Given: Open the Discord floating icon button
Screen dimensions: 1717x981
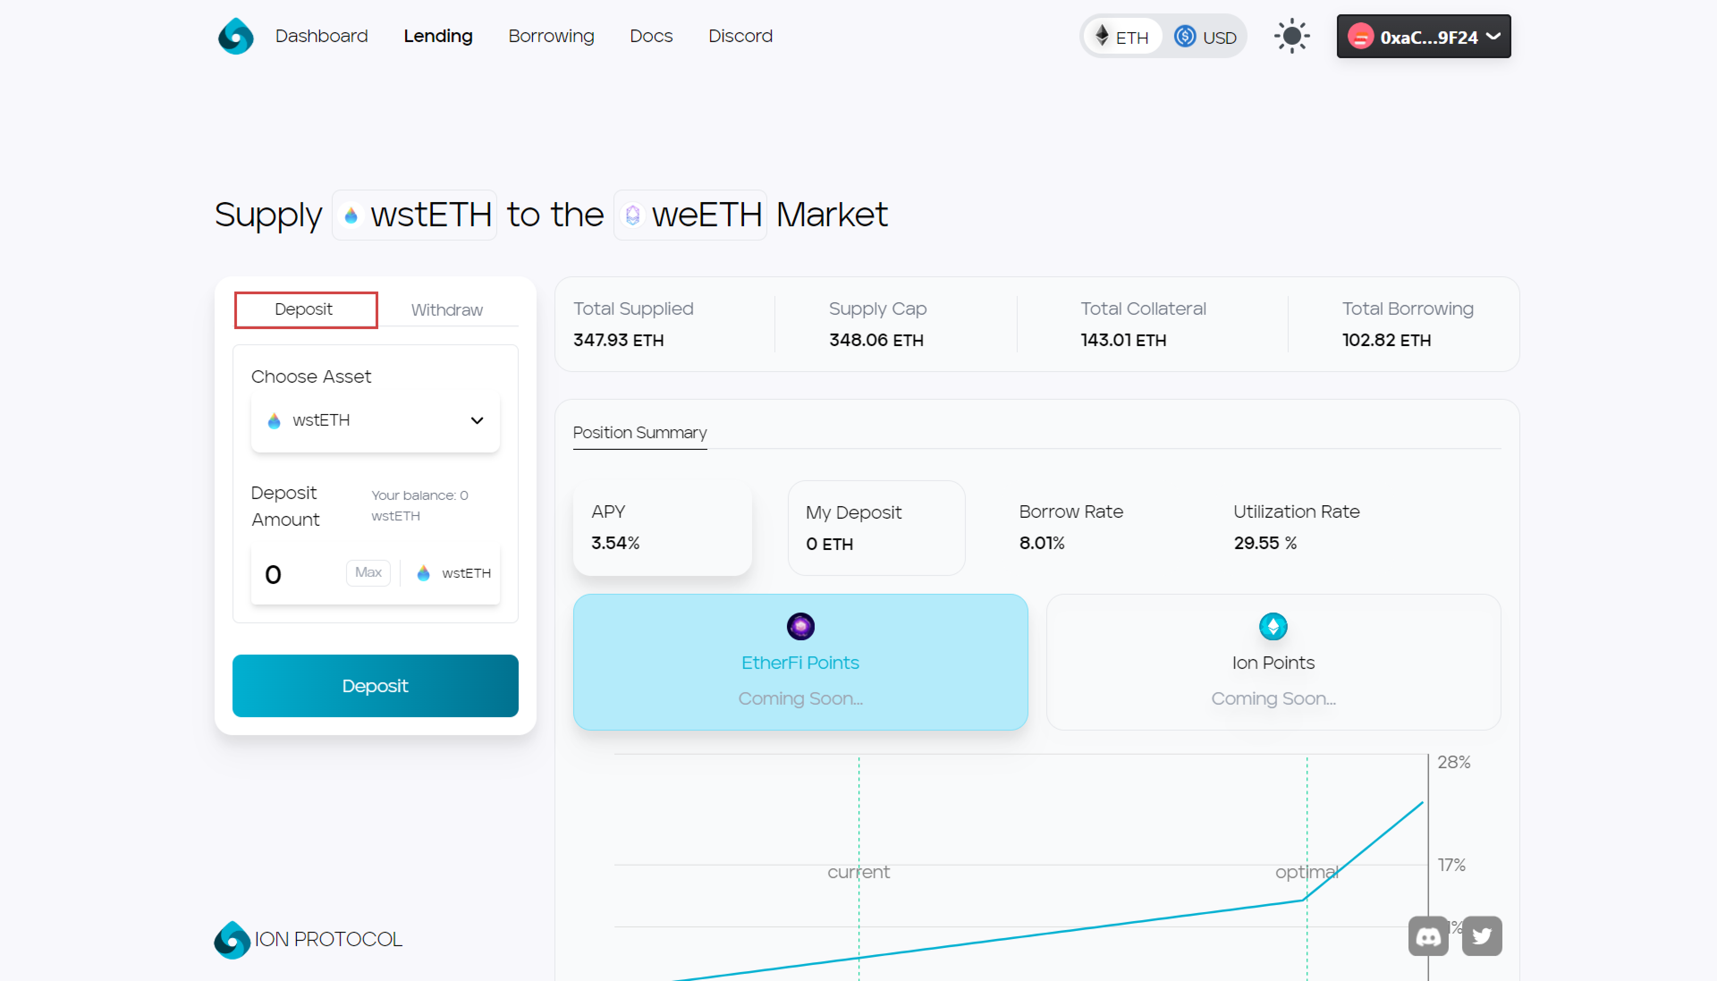Looking at the screenshot, I should [1427, 936].
